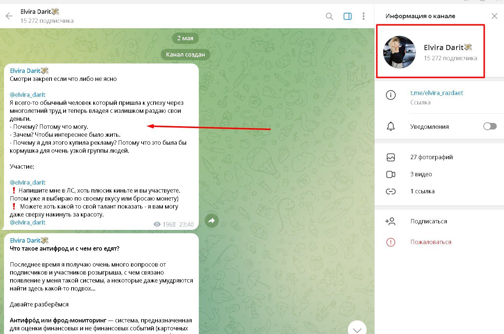Viewport: 504px width, 334px height.
Task: Click the red report warning icon
Action: click(x=391, y=242)
